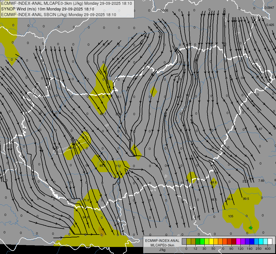
Task: Click the map value '76.1'
Action: (118, 97)
